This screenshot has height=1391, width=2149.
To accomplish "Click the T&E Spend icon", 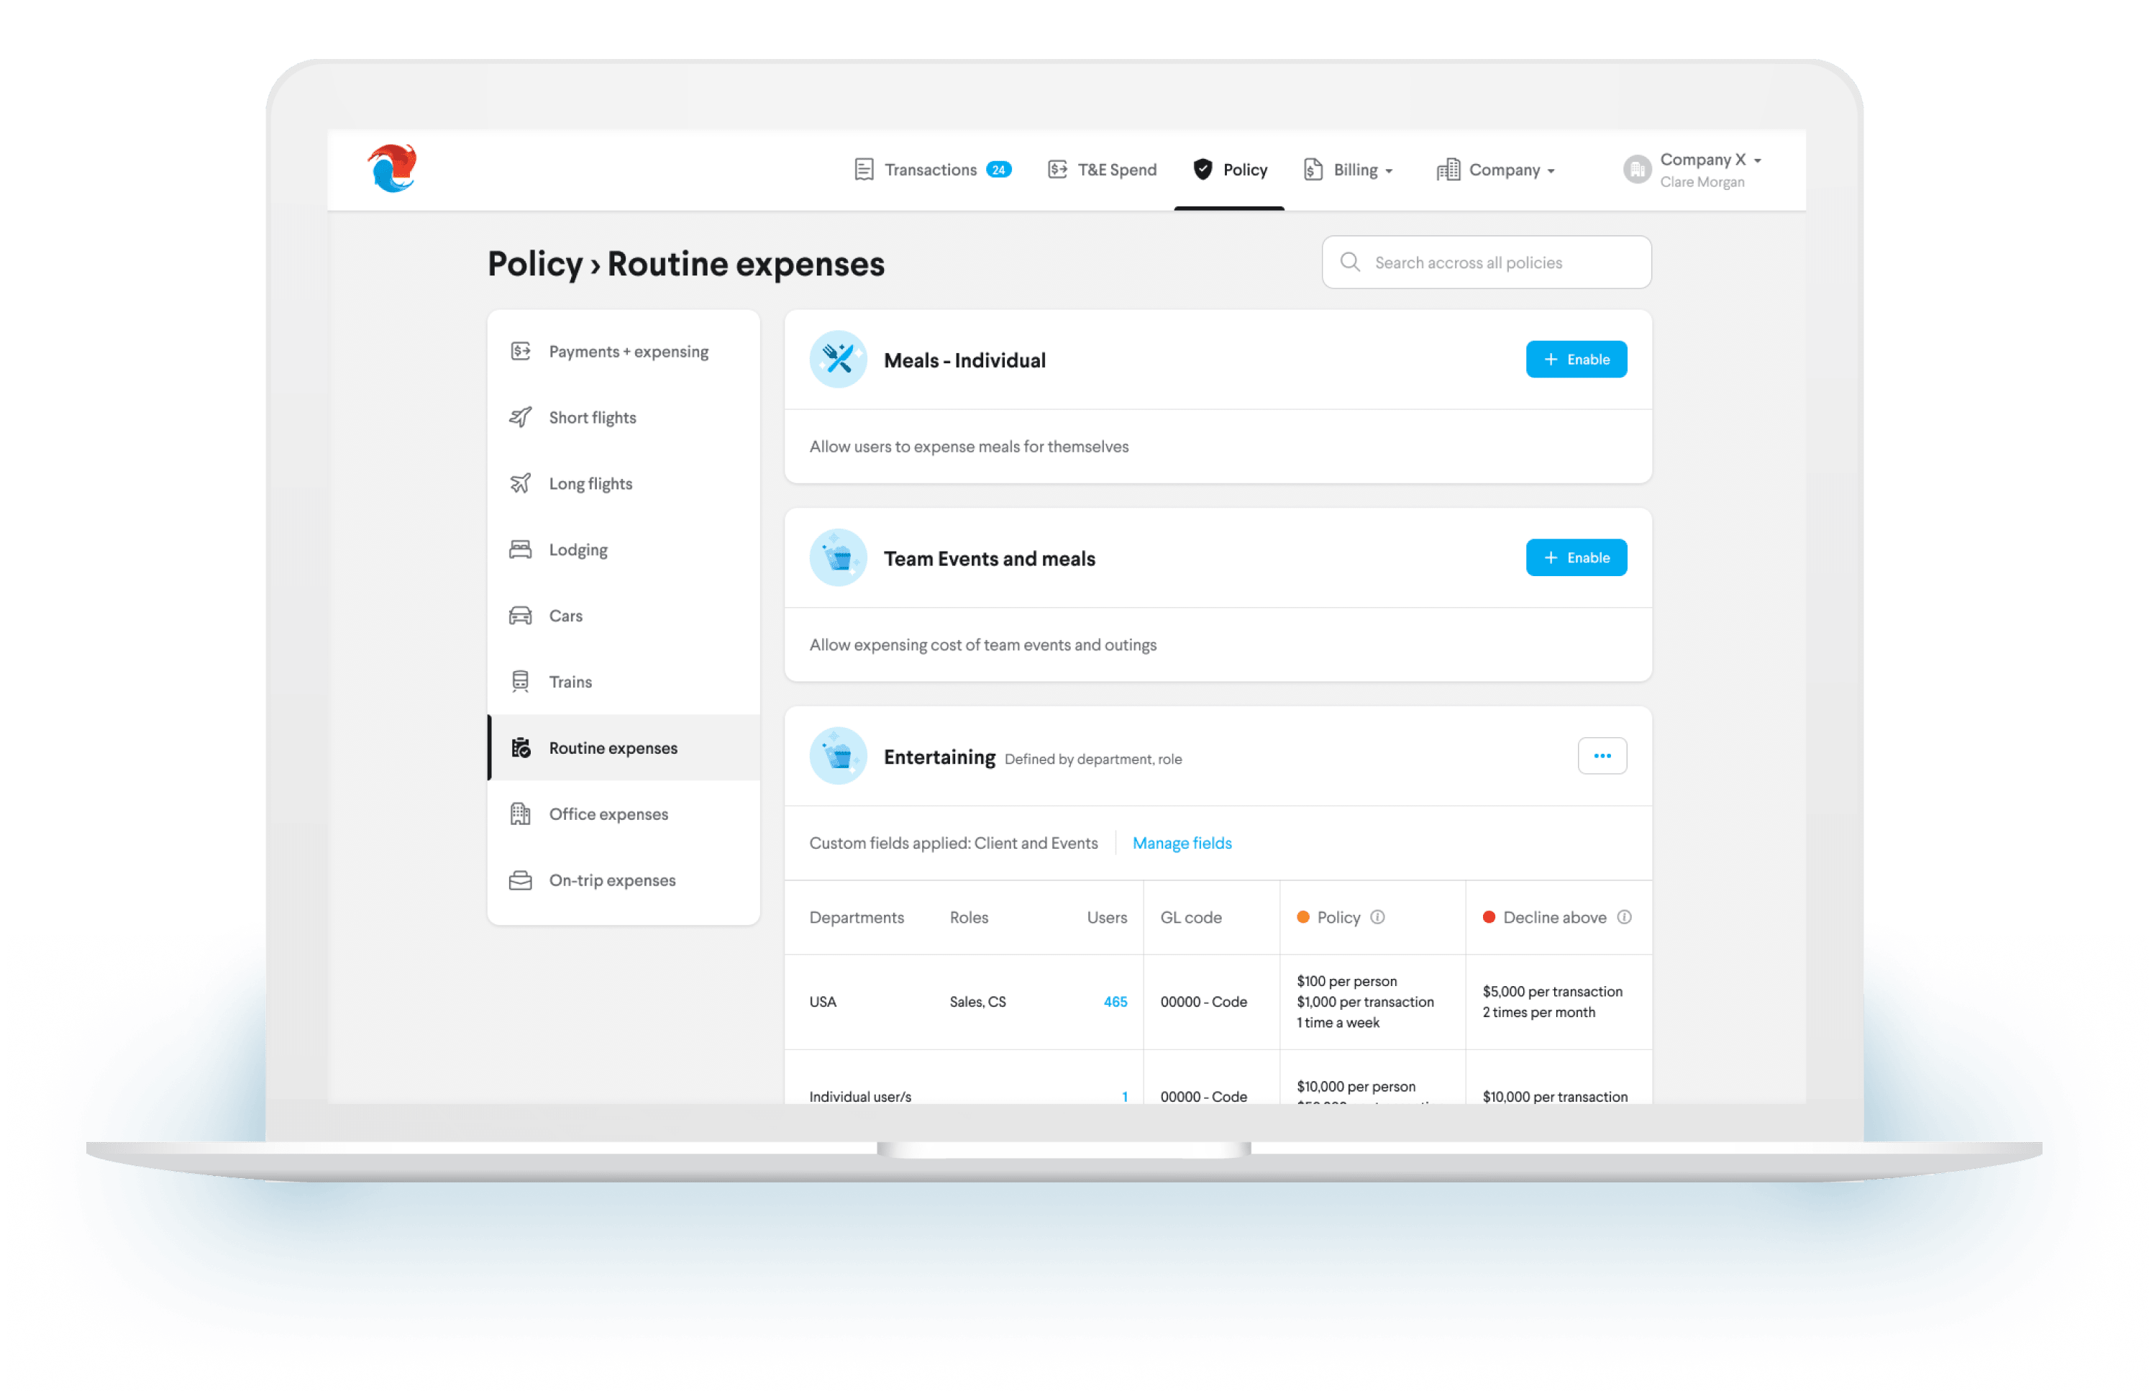I will (x=1057, y=170).
